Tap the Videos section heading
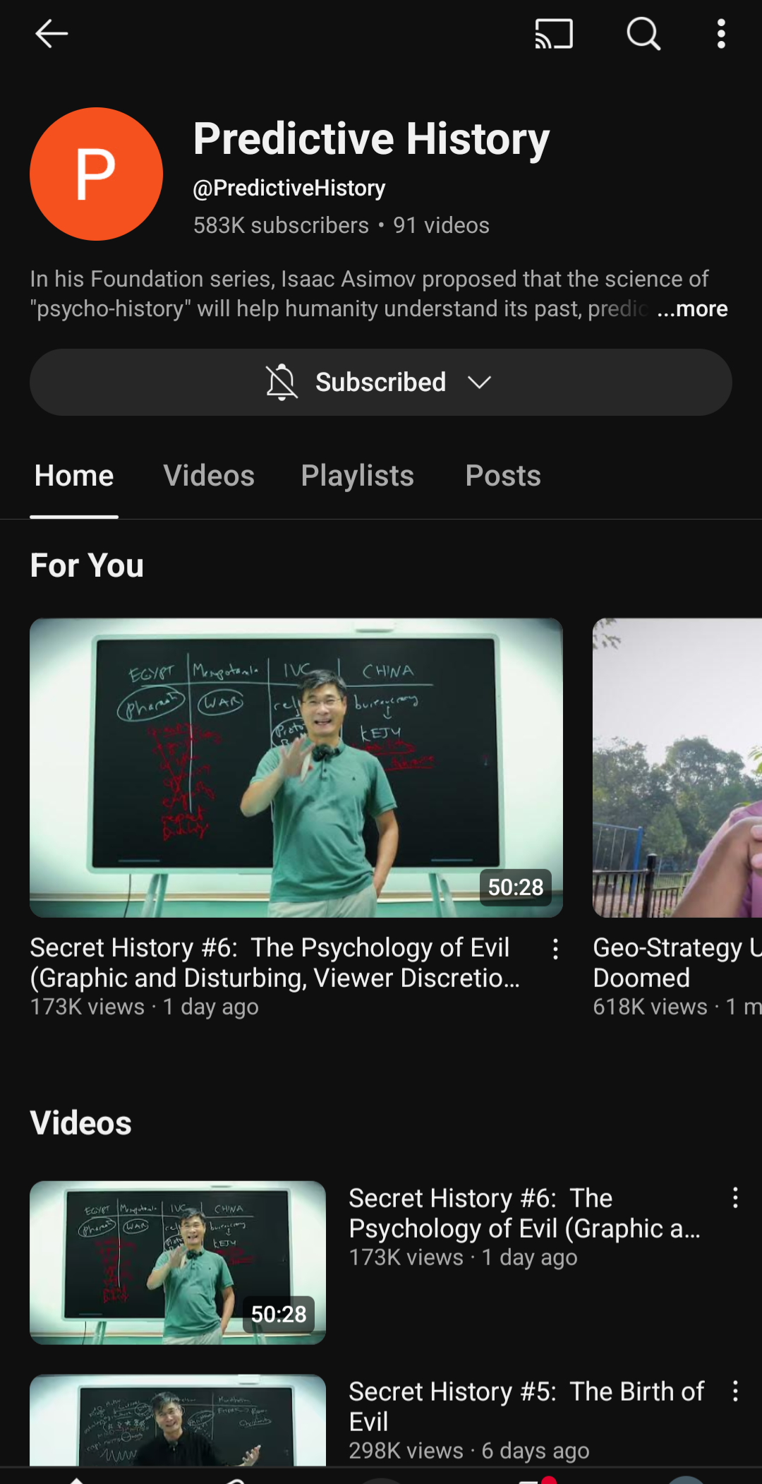 tap(80, 1123)
